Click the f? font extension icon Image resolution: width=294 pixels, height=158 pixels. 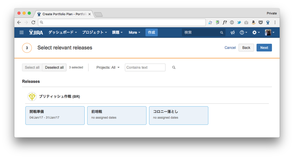[x=225, y=22]
